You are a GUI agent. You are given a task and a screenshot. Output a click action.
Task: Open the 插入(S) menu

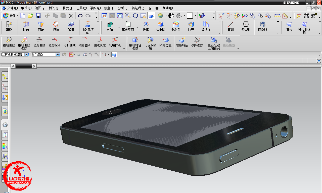[x=54, y=8]
